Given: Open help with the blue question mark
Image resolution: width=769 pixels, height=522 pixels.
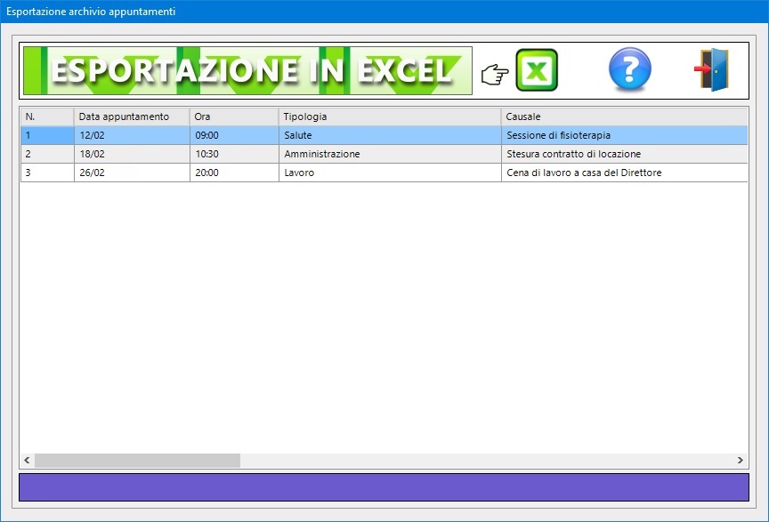Looking at the screenshot, I should coord(630,69).
